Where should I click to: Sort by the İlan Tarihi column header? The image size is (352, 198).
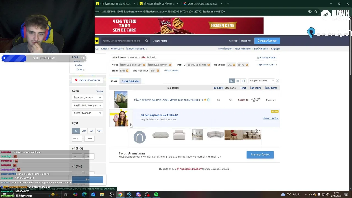point(255,88)
